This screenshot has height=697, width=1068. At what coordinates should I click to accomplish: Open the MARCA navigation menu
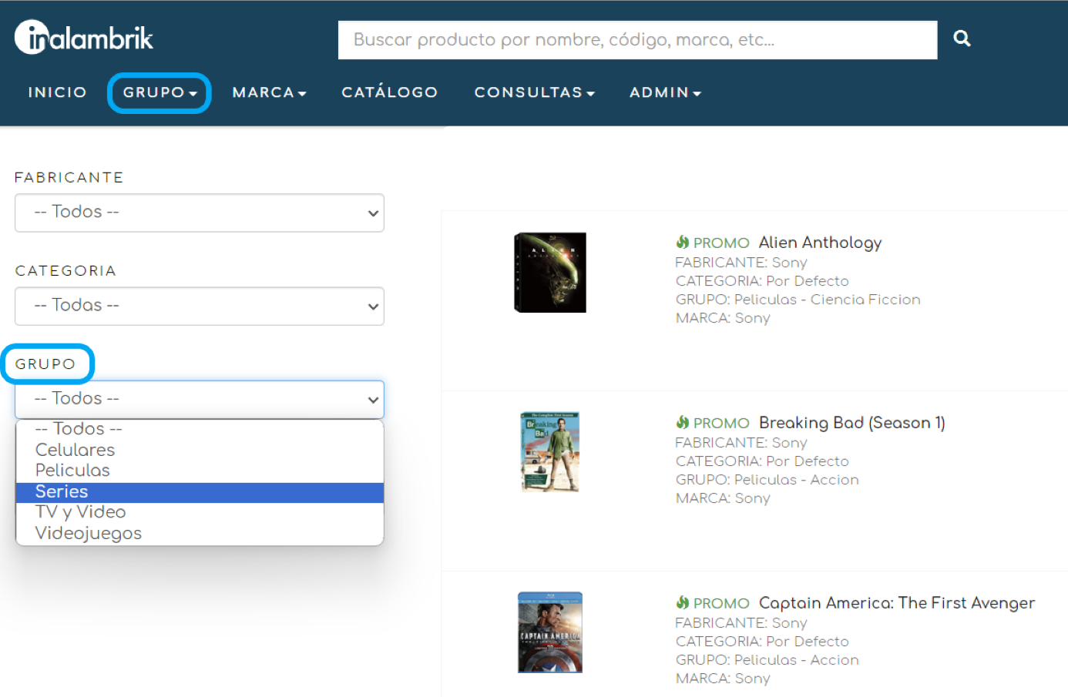point(270,92)
